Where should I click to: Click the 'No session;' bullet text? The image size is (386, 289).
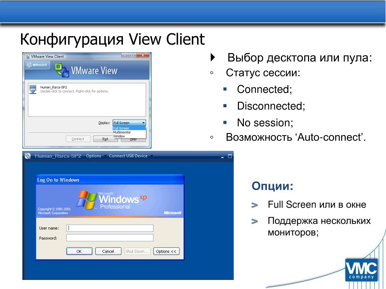tap(265, 123)
